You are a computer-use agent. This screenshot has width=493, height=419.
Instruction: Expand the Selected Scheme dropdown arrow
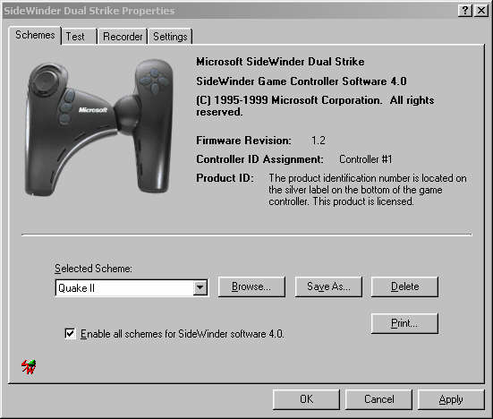point(200,287)
